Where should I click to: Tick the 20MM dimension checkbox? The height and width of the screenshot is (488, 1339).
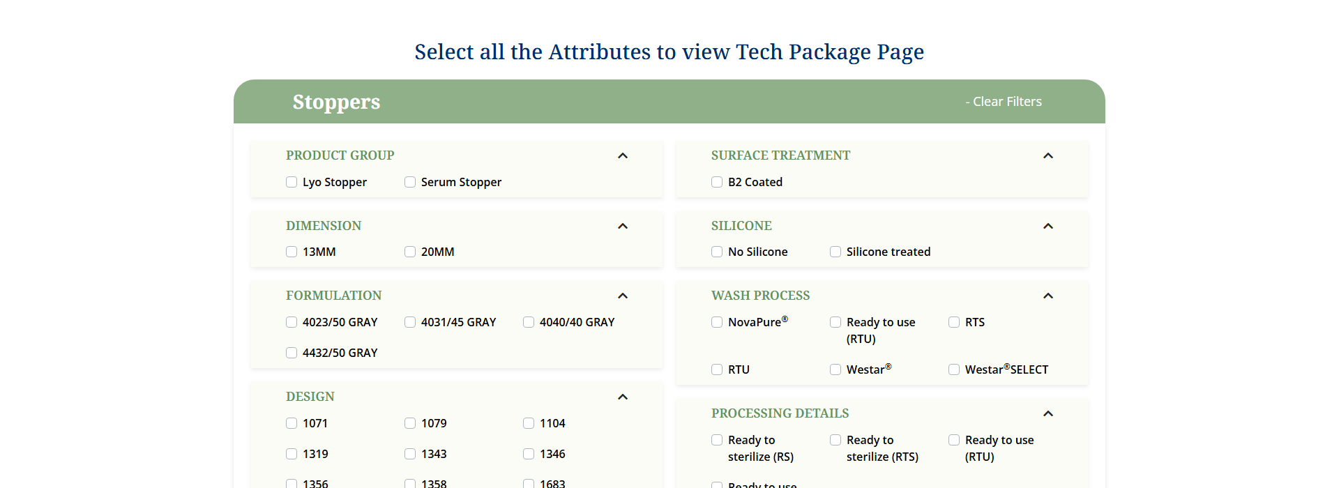pyautogui.click(x=410, y=252)
